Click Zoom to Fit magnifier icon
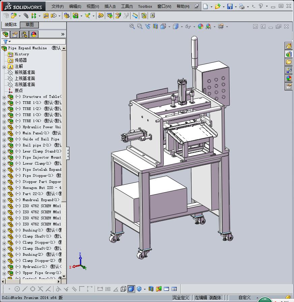294x302 pixels. 132,26
